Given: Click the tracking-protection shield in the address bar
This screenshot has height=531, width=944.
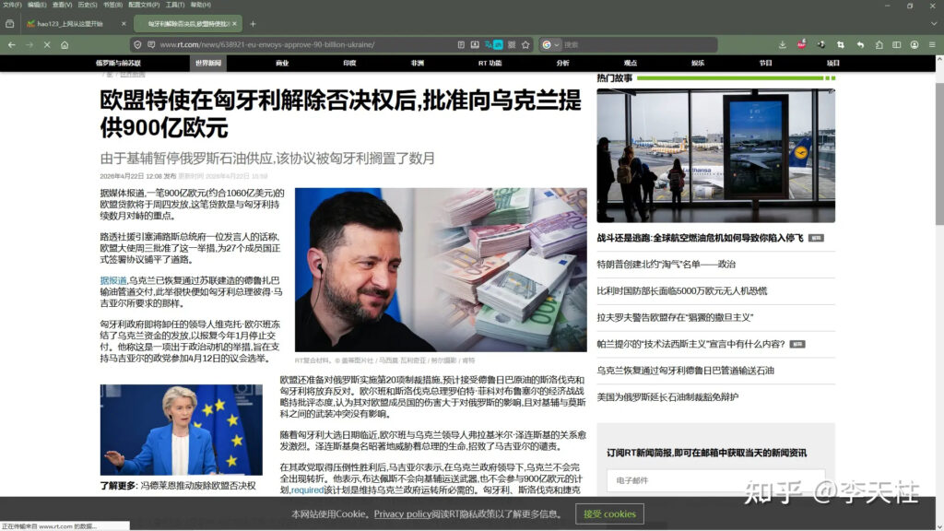Looking at the screenshot, I should pos(136,44).
